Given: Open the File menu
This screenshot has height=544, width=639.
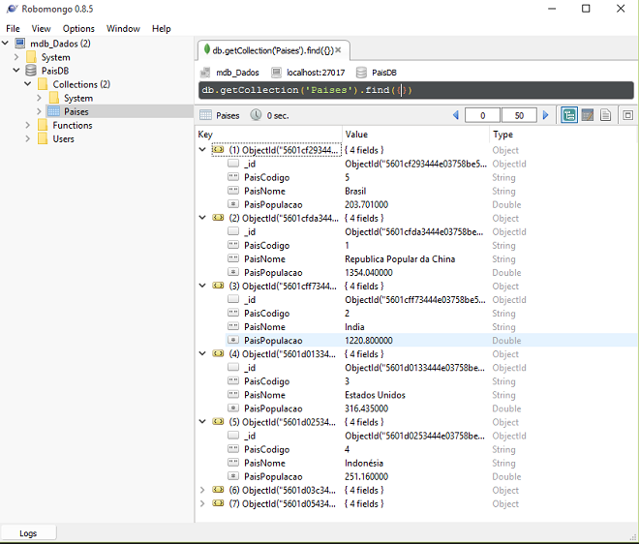Looking at the screenshot, I should (x=13, y=28).
